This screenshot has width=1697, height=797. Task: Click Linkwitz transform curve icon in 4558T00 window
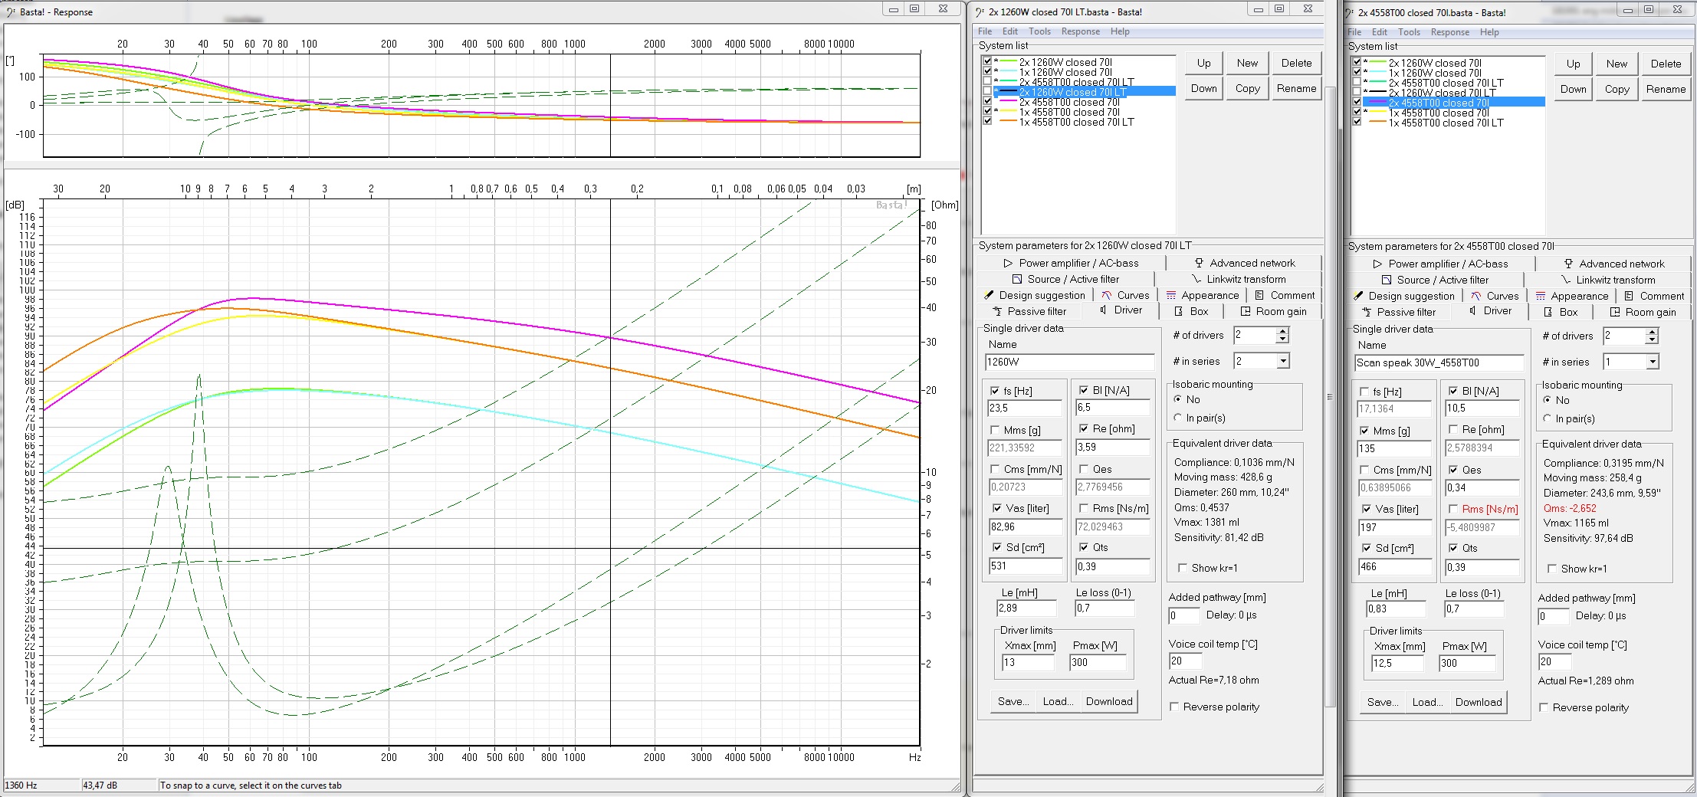coord(1565,280)
